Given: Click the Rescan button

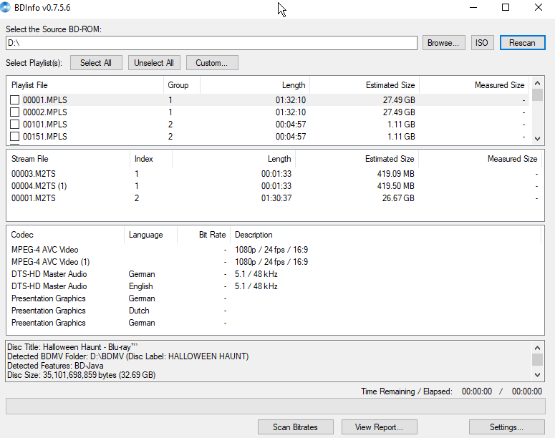Looking at the screenshot, I should click(523, 43).
